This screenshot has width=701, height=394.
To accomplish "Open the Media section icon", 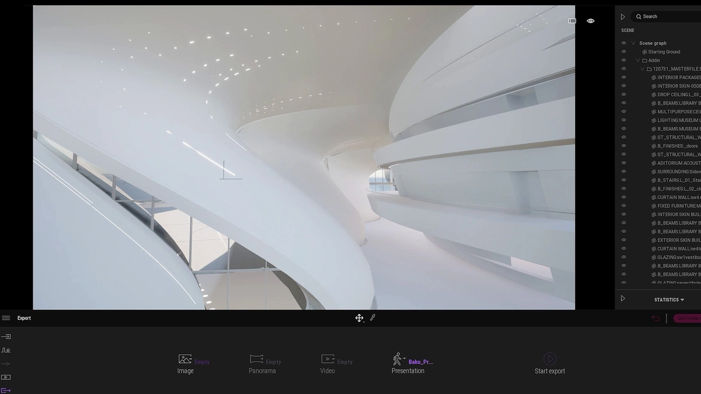I will point(6,377).
